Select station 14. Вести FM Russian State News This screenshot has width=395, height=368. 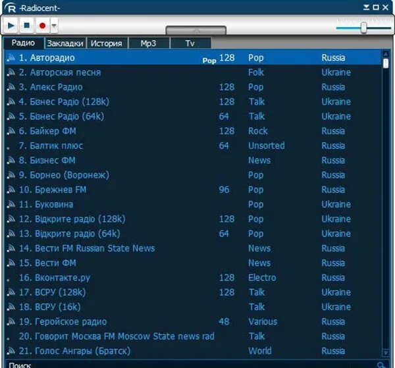[193, 248]
